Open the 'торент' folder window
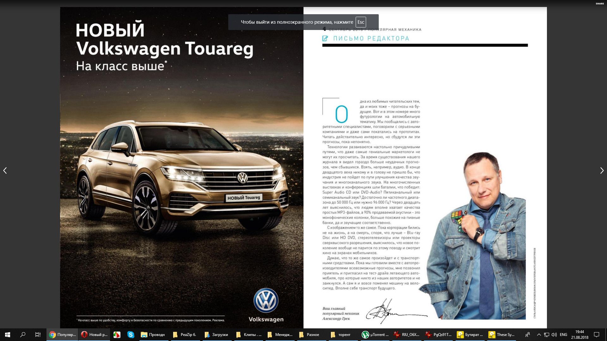Screen dimensions: 607x341 coord(343,335)
